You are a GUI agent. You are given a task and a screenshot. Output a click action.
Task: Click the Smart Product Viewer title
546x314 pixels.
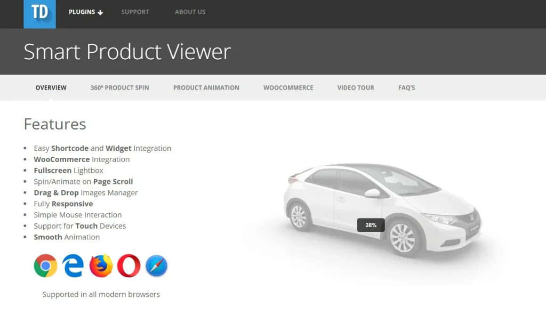[x=127, y=52]
